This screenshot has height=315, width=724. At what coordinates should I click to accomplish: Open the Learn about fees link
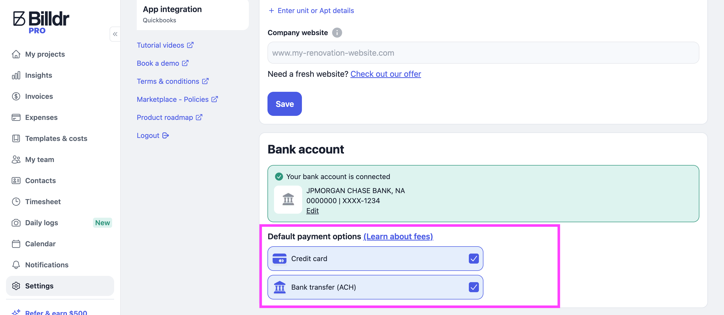click(398, 237)
